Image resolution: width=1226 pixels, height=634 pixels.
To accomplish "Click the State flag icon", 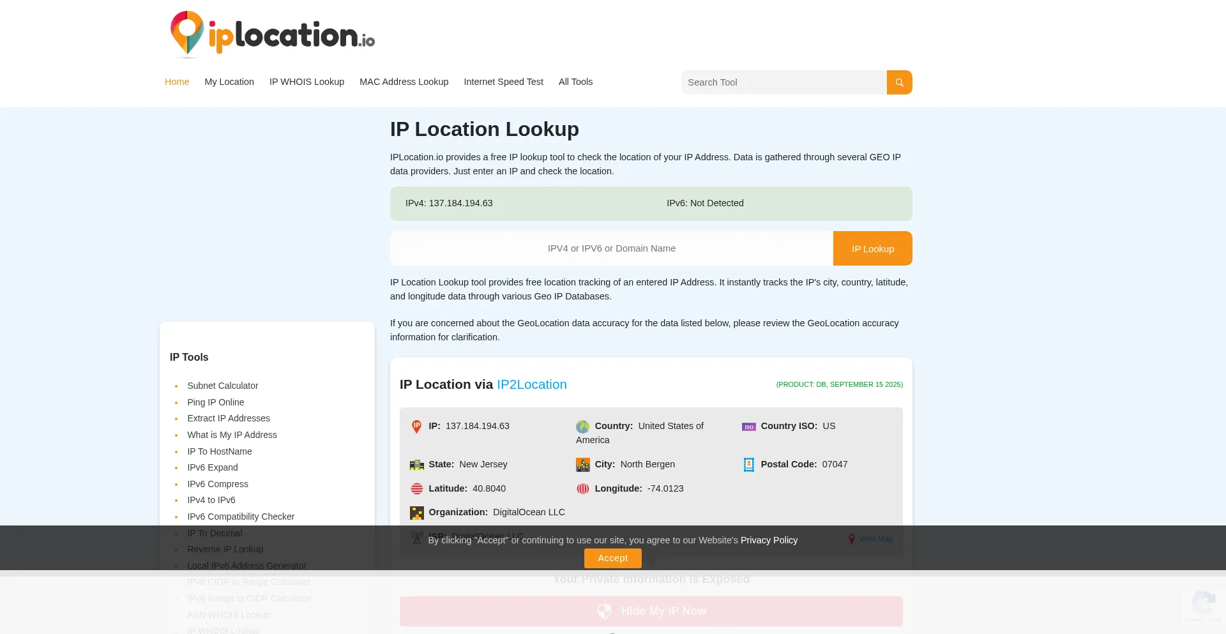I will (416, 465).
